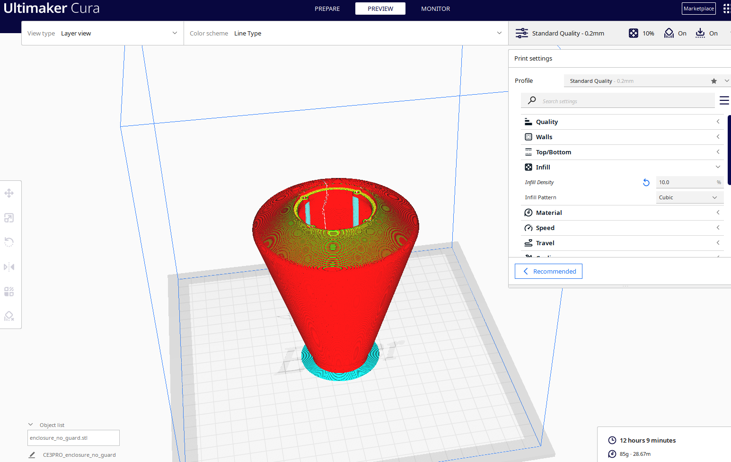Select the Move tool in left toolbar
Viewport: 731px width, 462px height.
(x=9, y=193)
